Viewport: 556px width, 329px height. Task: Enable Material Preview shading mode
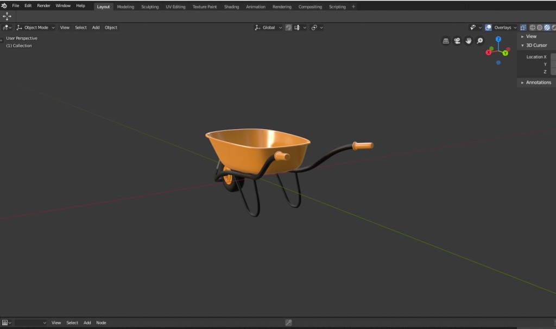546,27
